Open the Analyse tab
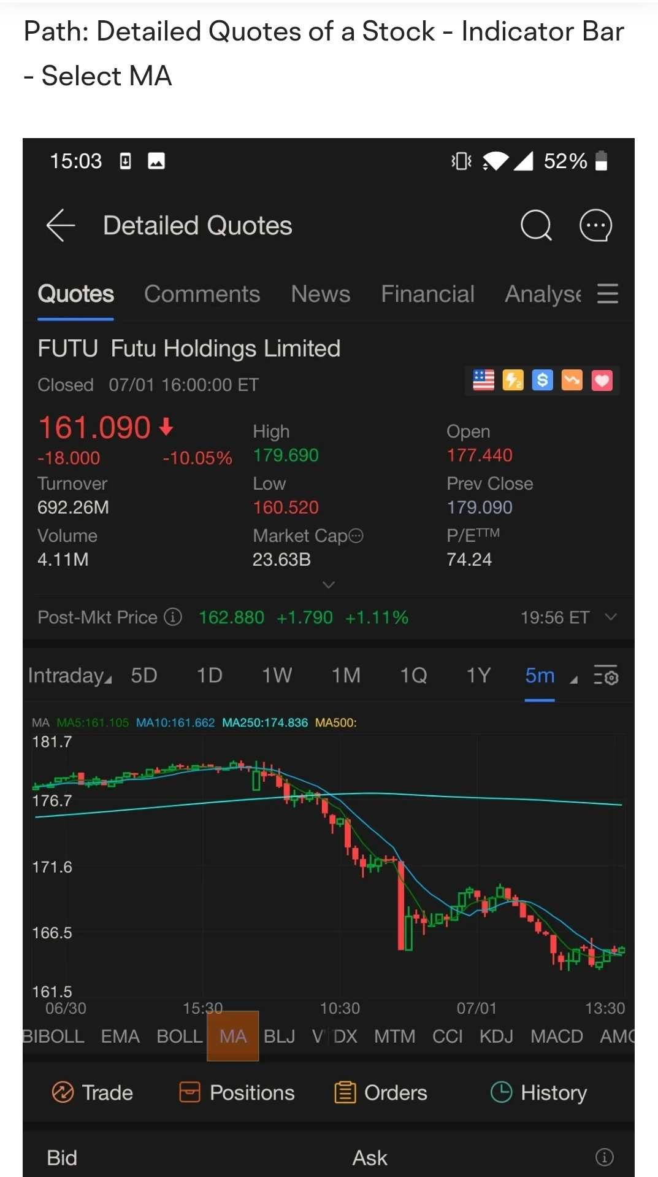Image resolution: width=658 pixels, height=1177 pixels. tap(543, 294)
